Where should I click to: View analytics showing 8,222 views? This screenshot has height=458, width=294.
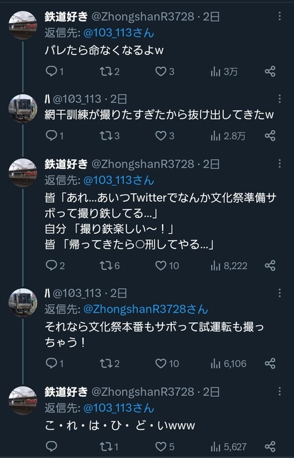pyautogui.click(x=229, y=265)
